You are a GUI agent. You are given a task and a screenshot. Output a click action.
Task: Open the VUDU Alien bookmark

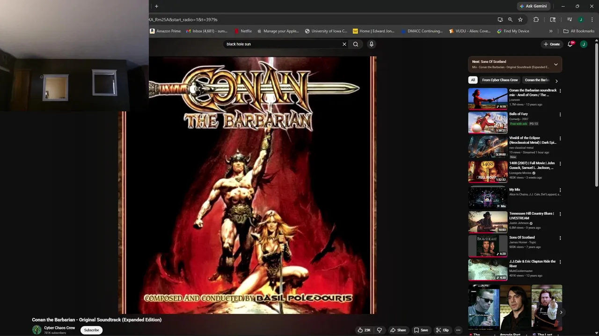[x=469, y=31]
